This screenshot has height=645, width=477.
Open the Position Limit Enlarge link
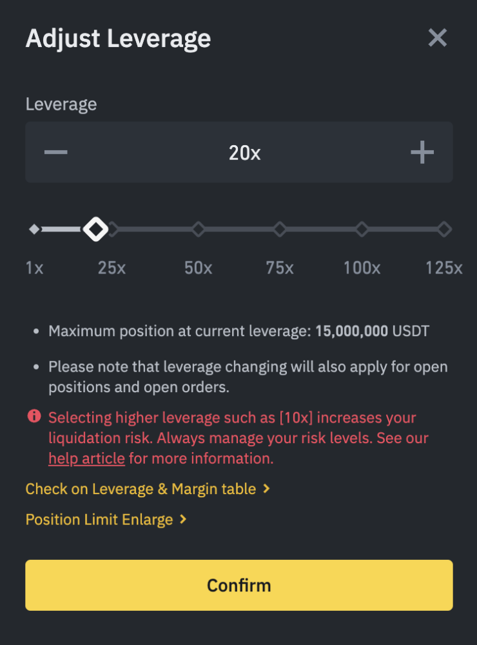pos(99,519)
